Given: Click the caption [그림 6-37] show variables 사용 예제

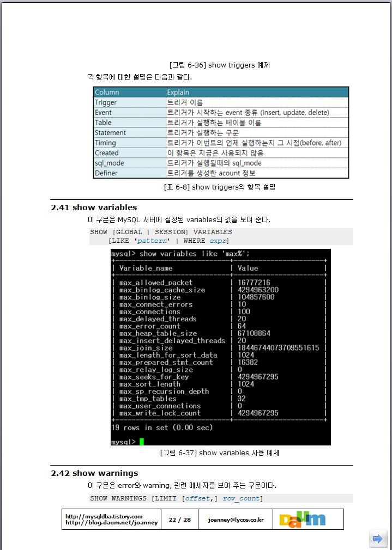Looking at the screenshot, I should coord(220,453).
